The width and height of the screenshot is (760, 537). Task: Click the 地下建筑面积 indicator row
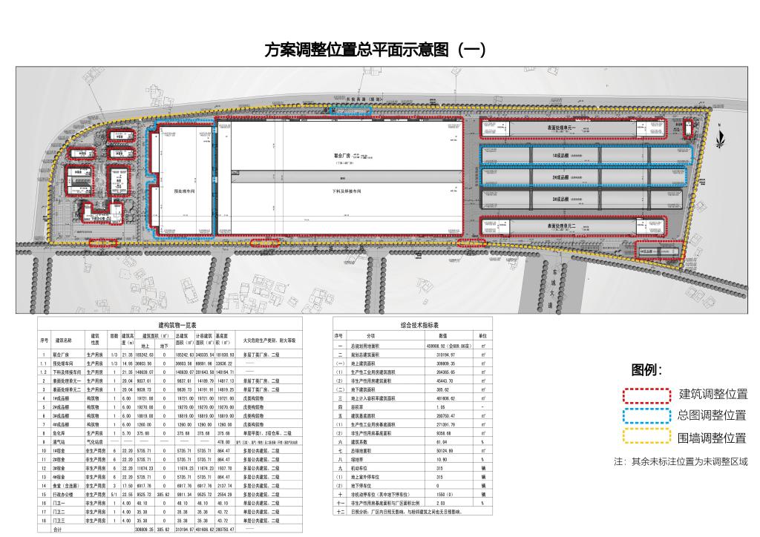tap(413, 390)
